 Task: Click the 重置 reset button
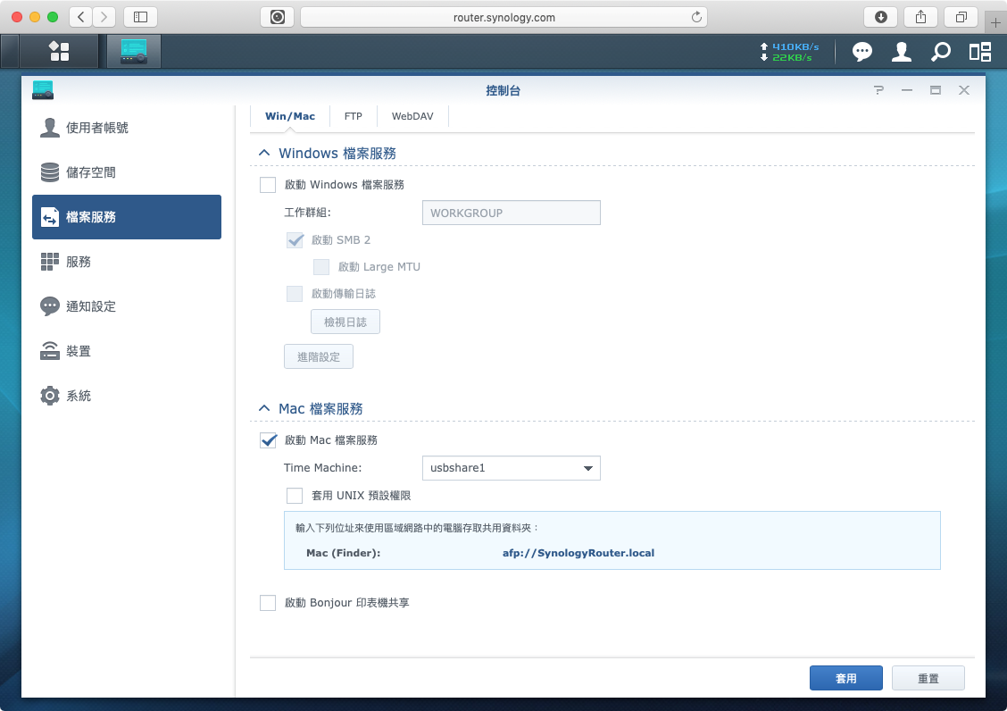928,678
